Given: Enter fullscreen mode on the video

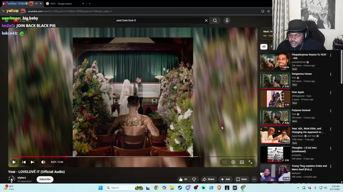Looking at the screenshot, I should (x=250, y=162).
